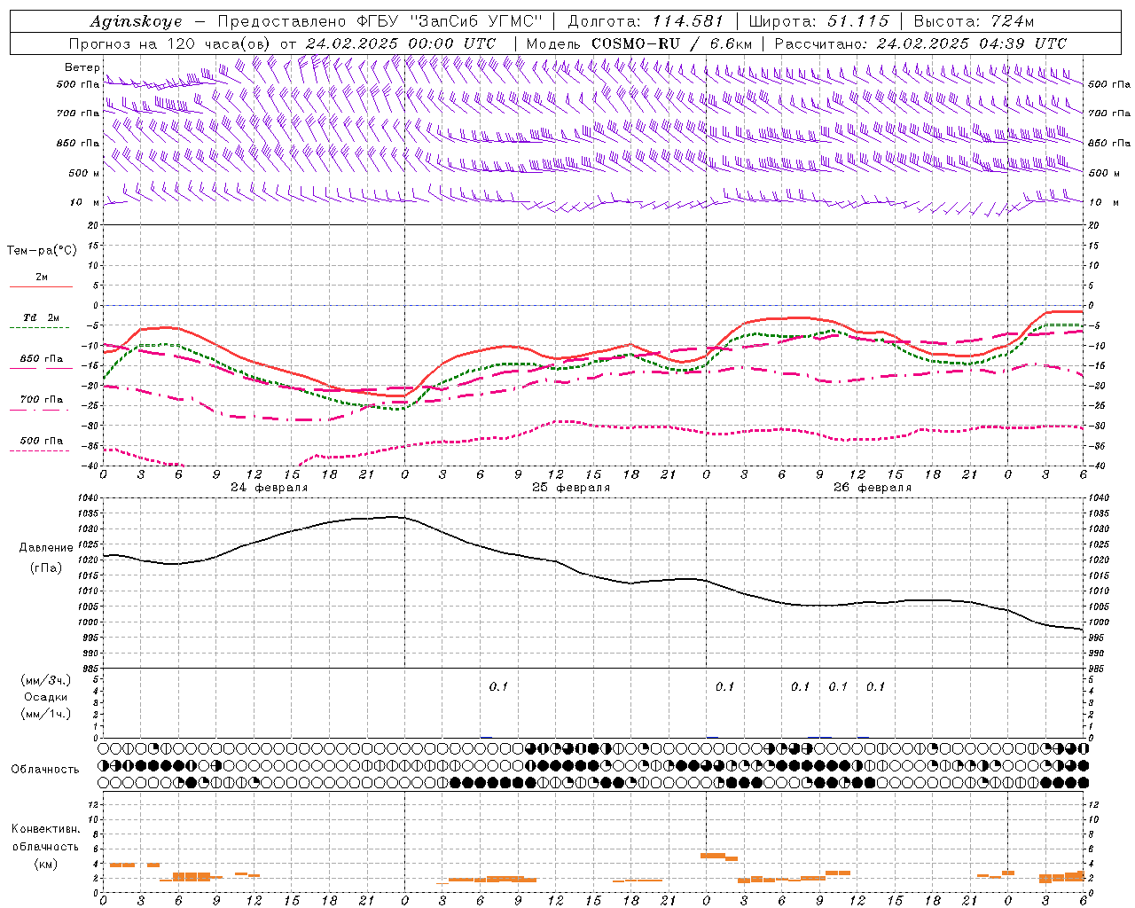Screen dimensions: 1135x908
Task: Click the 24 февраля date label
Action: pyautogui.click(x=270, y=488)
